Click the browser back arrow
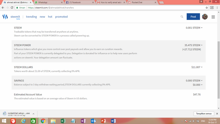This screenshot has width=220, height=124. 3,8
